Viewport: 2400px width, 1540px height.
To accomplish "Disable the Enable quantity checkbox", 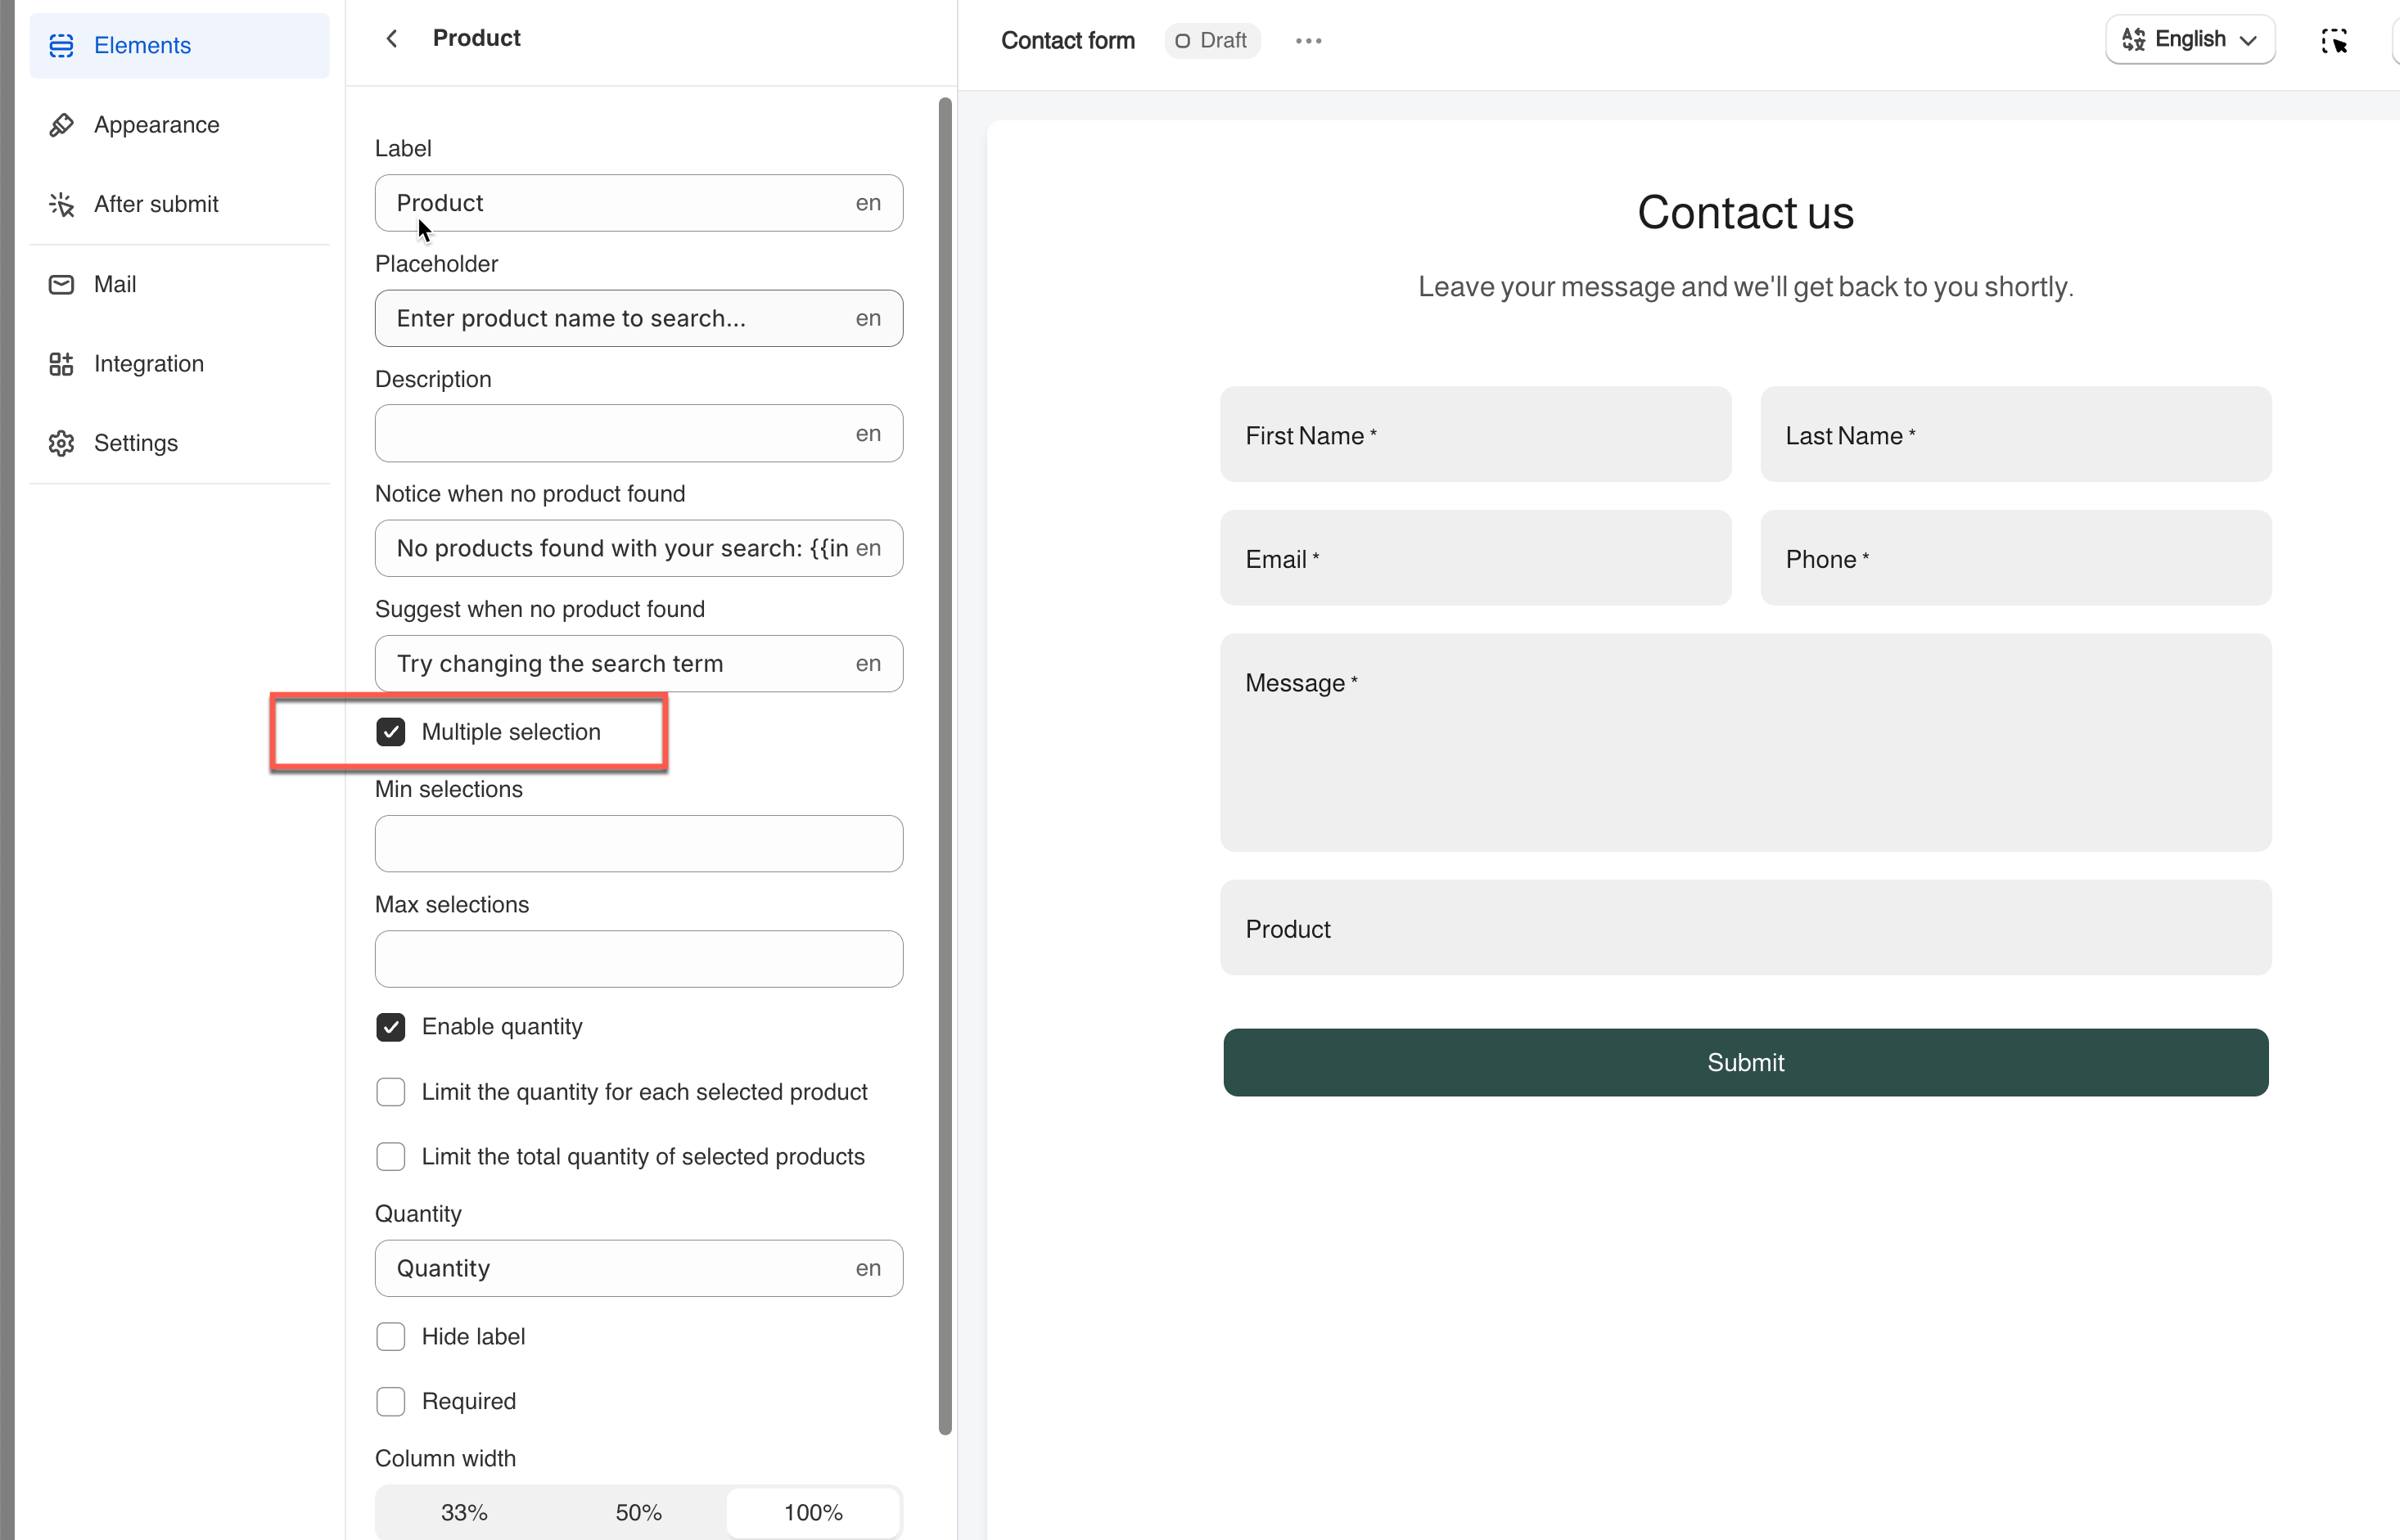I will 390,1027.
